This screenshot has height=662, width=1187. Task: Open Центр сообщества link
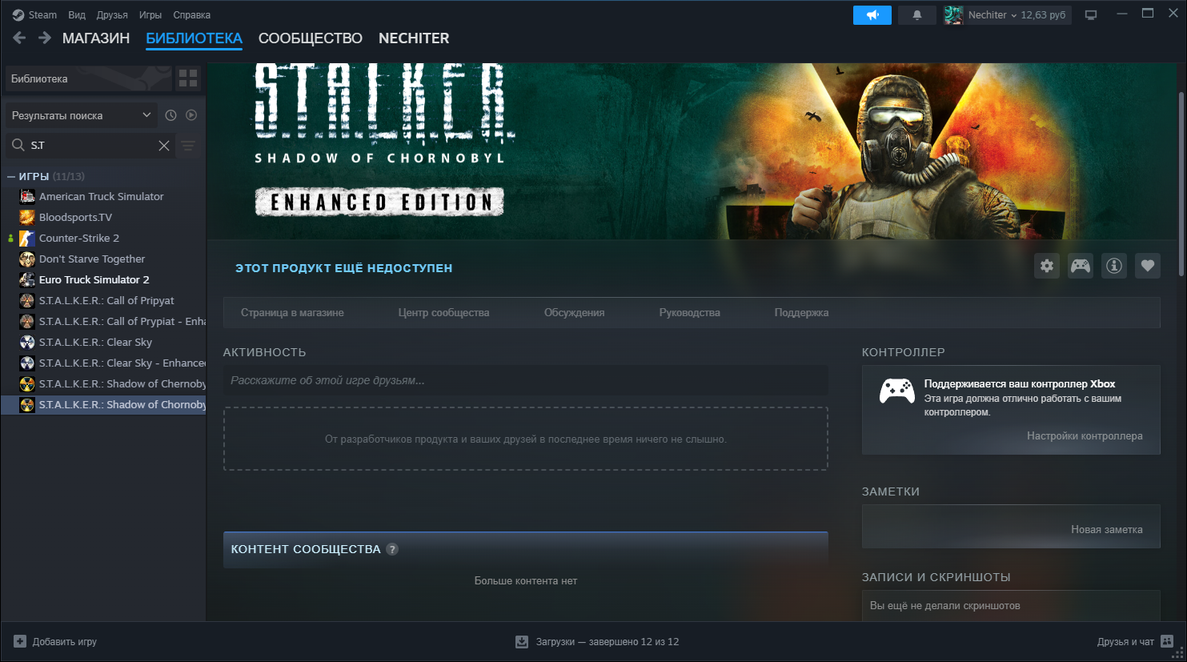pos(443,313)
